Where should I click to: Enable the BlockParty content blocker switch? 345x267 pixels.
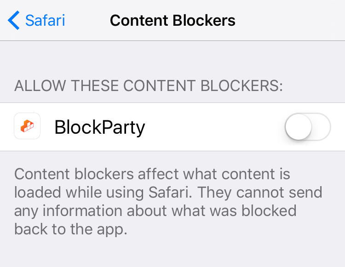[308, 127]
